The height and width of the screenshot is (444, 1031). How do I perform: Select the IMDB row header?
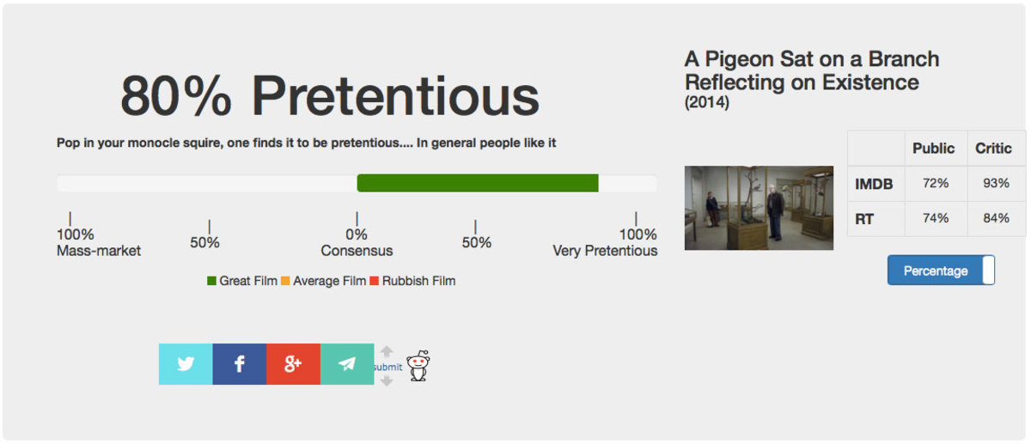point(875,183)
